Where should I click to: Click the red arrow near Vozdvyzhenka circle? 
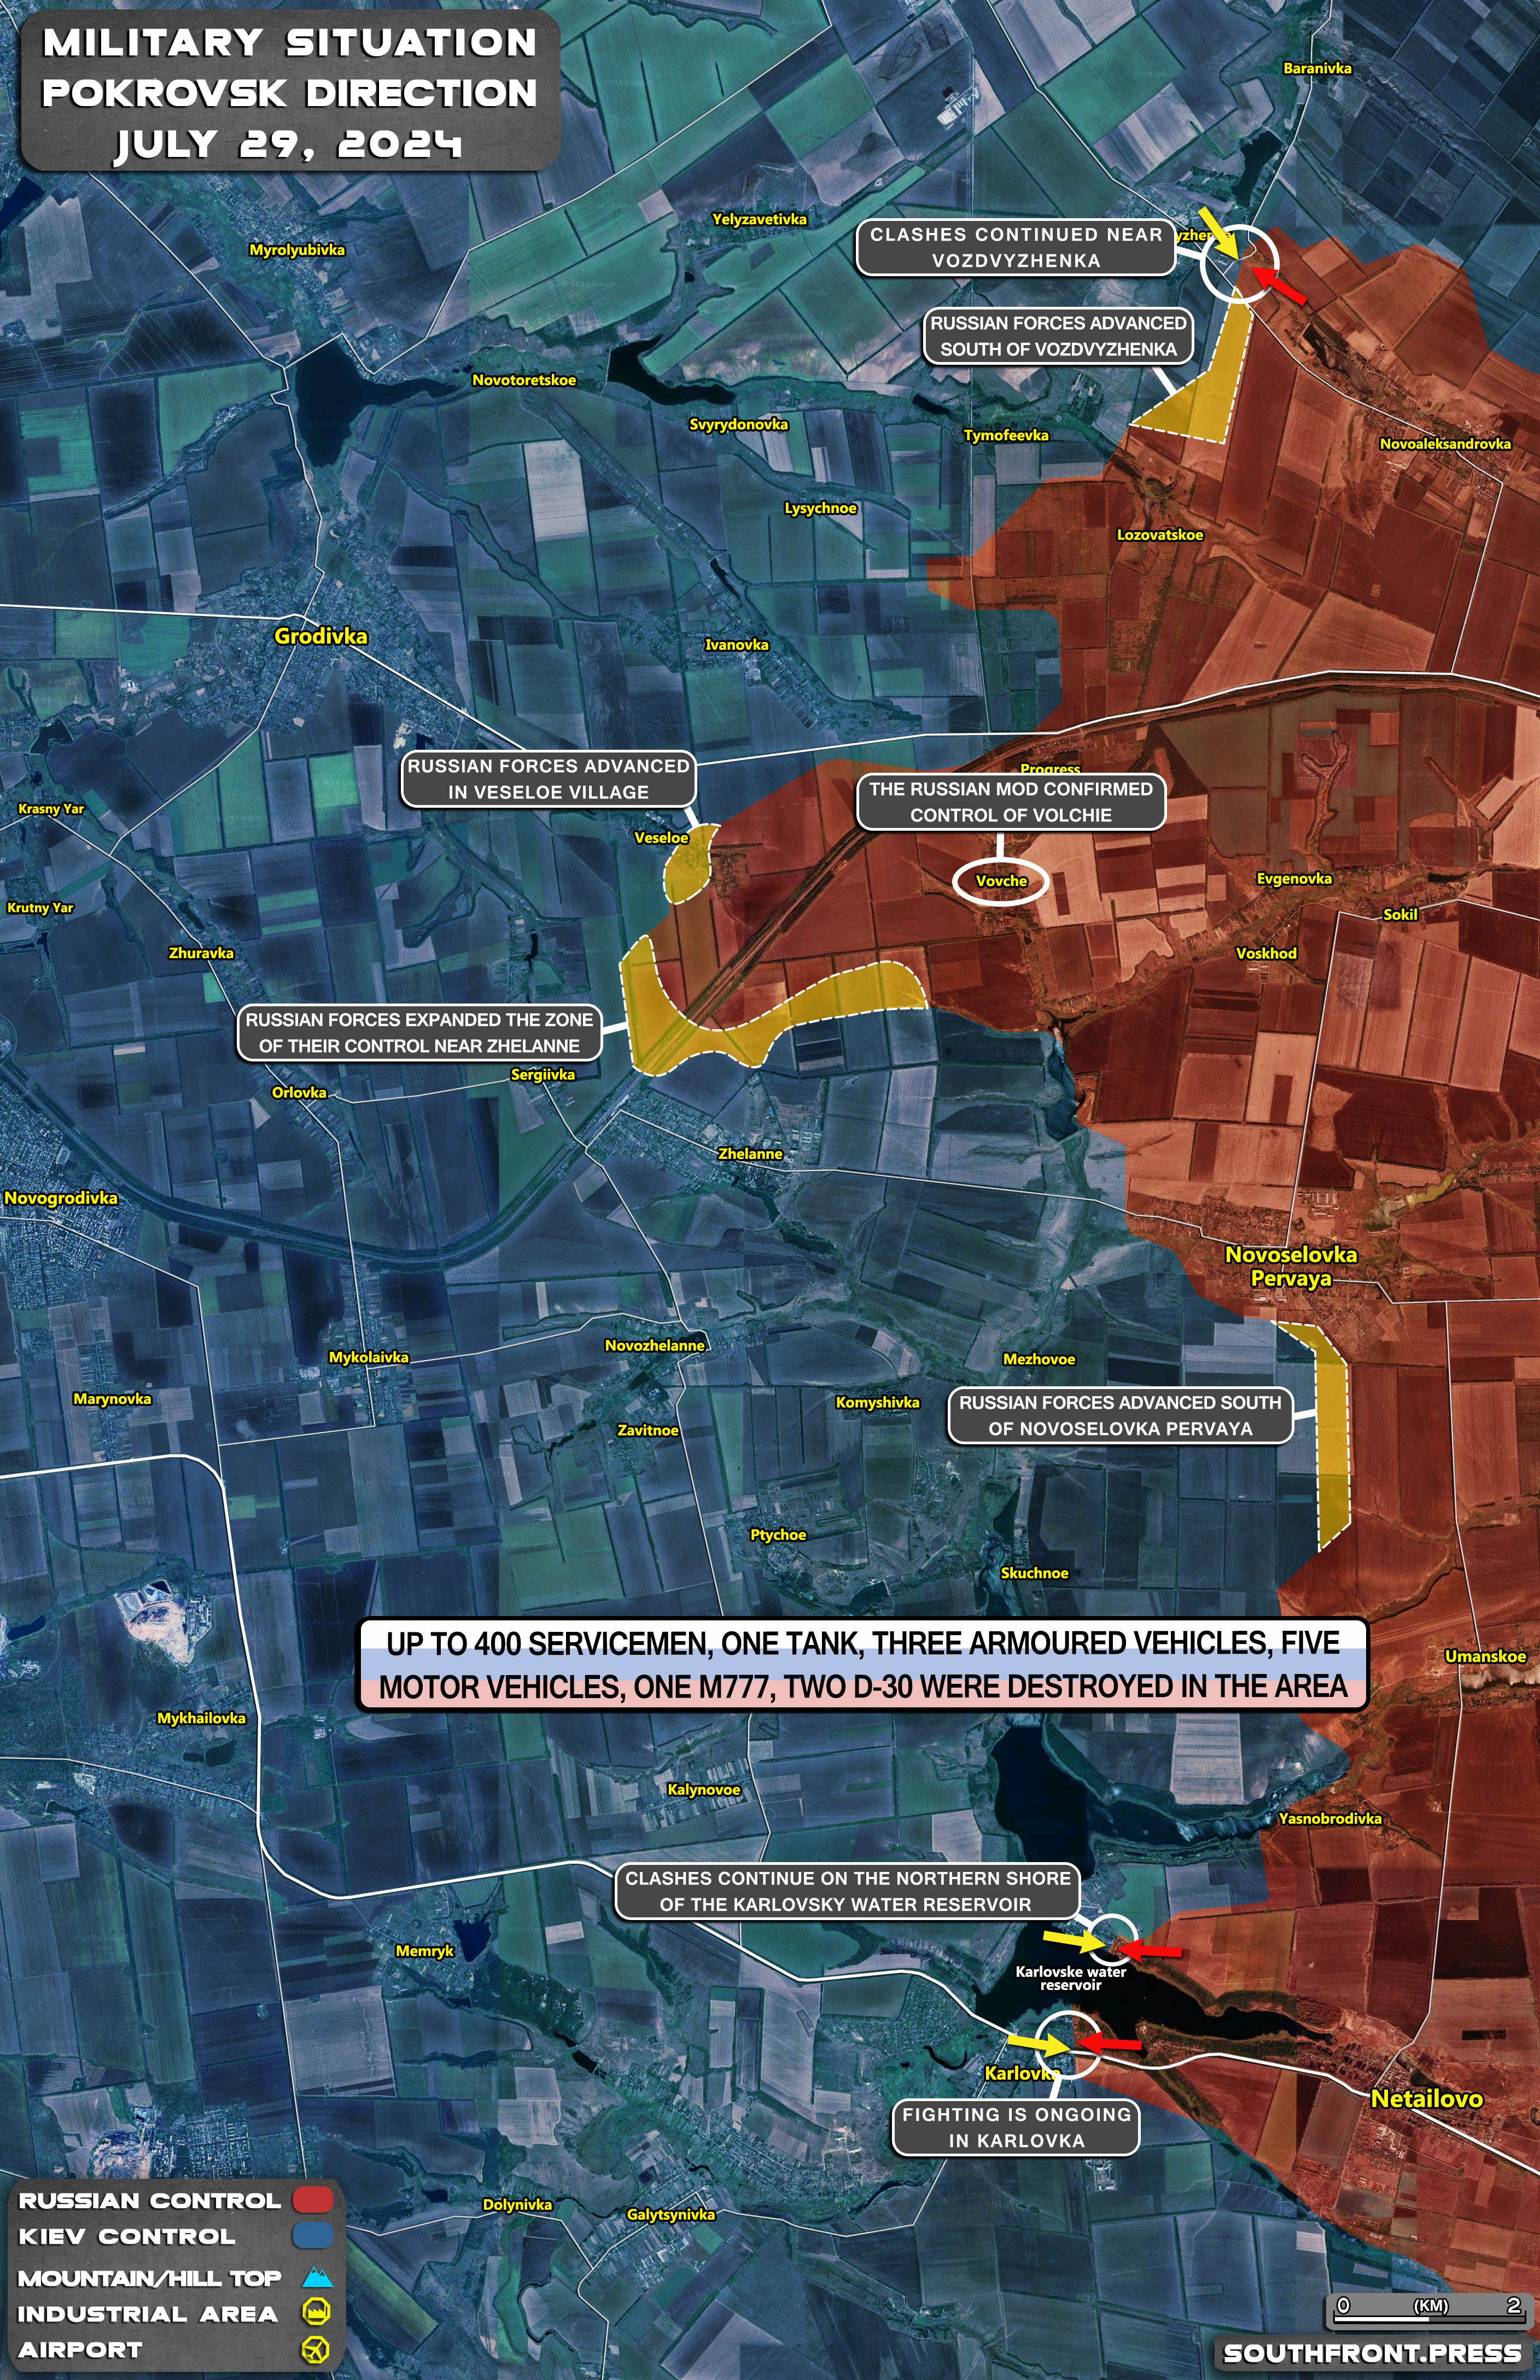coord(1279,285)
